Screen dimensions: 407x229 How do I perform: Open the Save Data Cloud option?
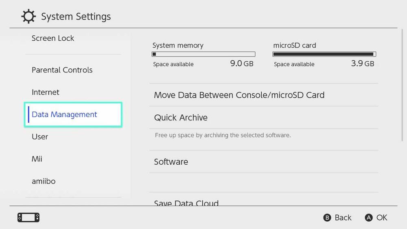tap(186, 203)
